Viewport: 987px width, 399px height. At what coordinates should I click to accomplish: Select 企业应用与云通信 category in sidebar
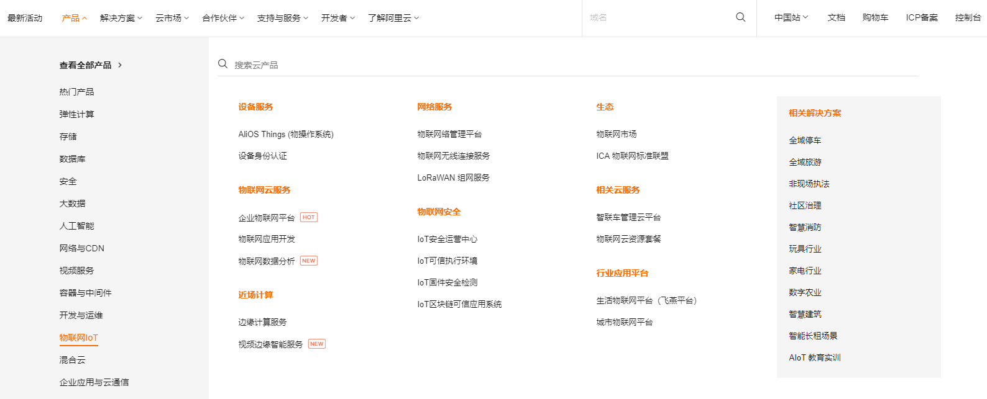tap(94, 382)
